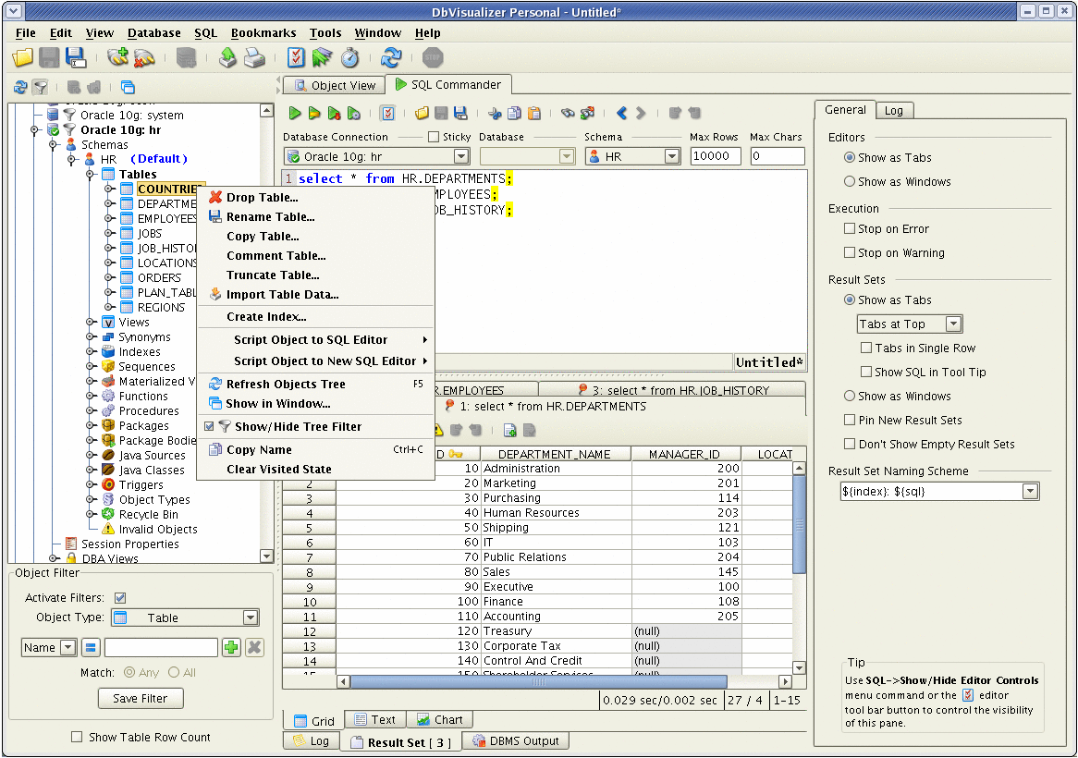This screenshot has height=758, width=1078.
Task: Click the binoculars find icon in editor toolbar
Action: (568, 114)
